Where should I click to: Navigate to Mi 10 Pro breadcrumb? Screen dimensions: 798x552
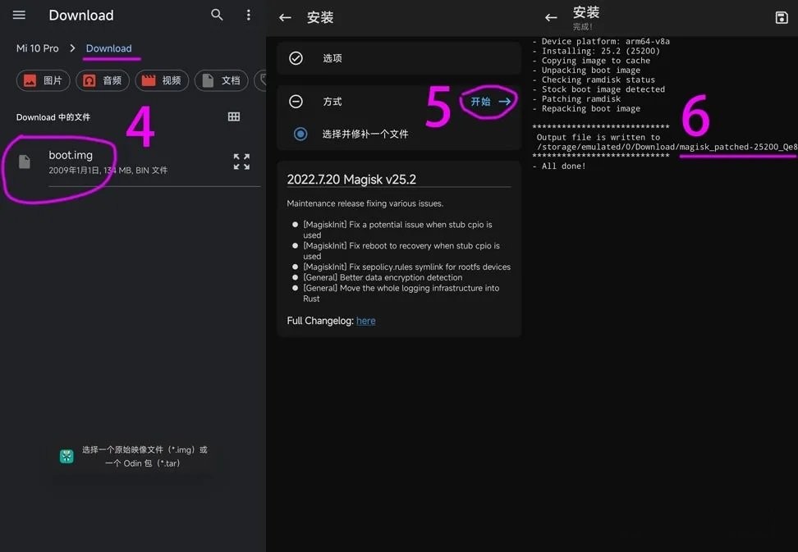[38, 48]
